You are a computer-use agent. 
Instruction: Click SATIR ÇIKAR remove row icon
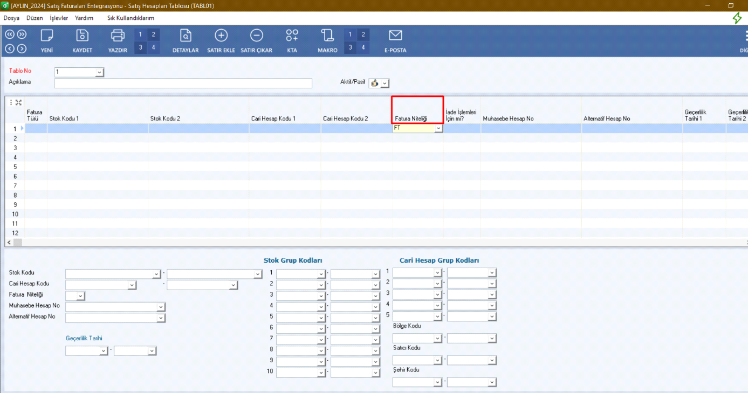point(256,36)
